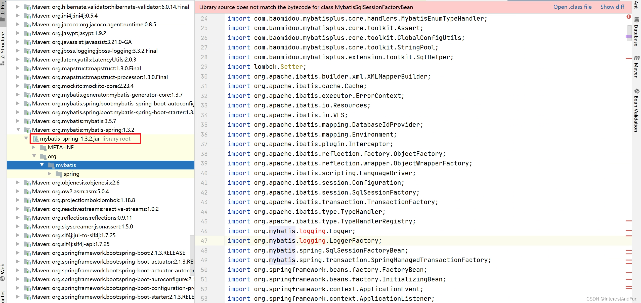This screenshot has height=303, width=641.
Task: Expand the META-INF folder
Action: [x=34, y=147]
